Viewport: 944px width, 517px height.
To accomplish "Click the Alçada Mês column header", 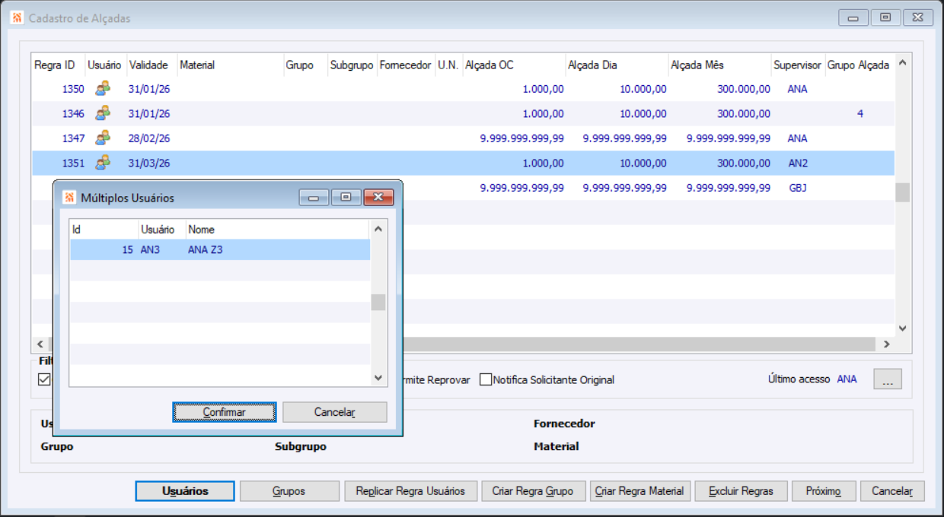I will (x=719, y=65).
